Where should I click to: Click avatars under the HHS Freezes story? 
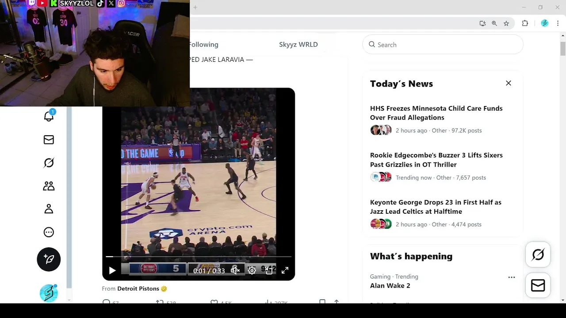pos(381,130)
